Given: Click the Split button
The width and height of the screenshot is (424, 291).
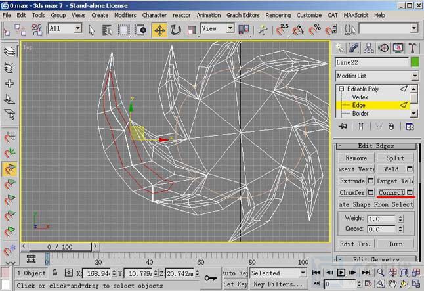Looking at the screenshot, I should (395, 158).
